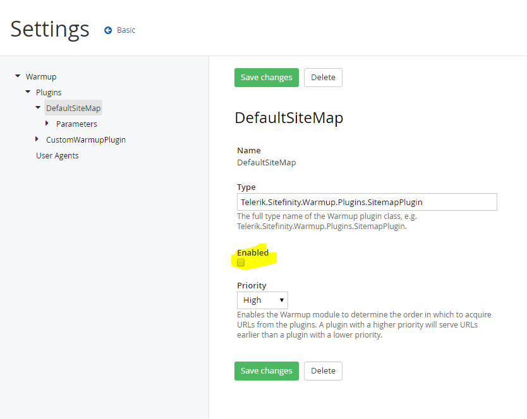This screenshot has width=527, height=419.
Task: Click the DefaultSiteMap name value text
Action: (x=267, y=163)
